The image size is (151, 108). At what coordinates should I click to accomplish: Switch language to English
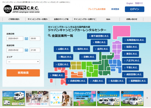[x=130, y=3]
